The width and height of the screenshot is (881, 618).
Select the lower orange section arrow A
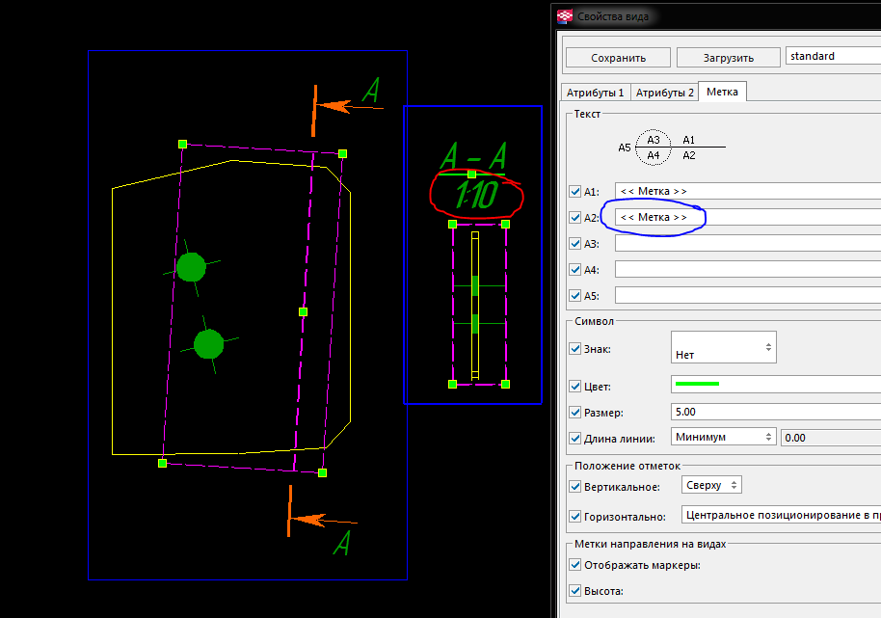(308, 519)
